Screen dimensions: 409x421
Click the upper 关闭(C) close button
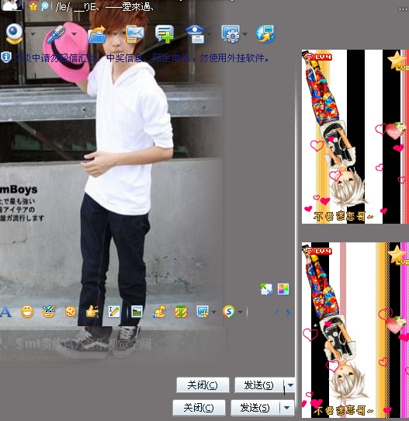203,385
